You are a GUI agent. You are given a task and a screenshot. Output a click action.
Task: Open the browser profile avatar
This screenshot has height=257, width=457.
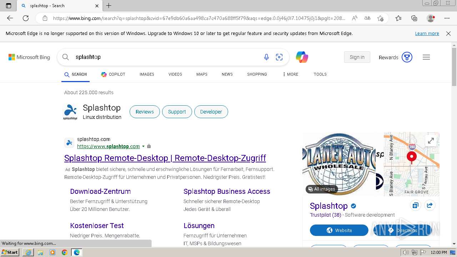(x=431, y=18)
